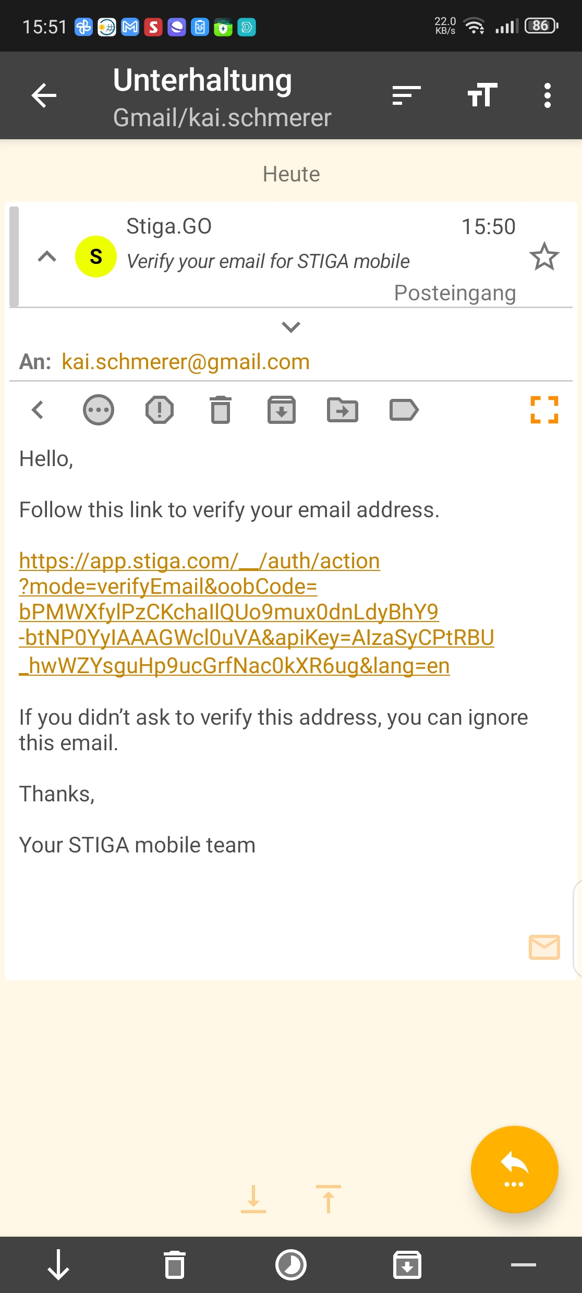Click the kai.schmerer@gmail.com recipient address
The width and height of the screenshot is (582, 1293).
tap(186, 361)
